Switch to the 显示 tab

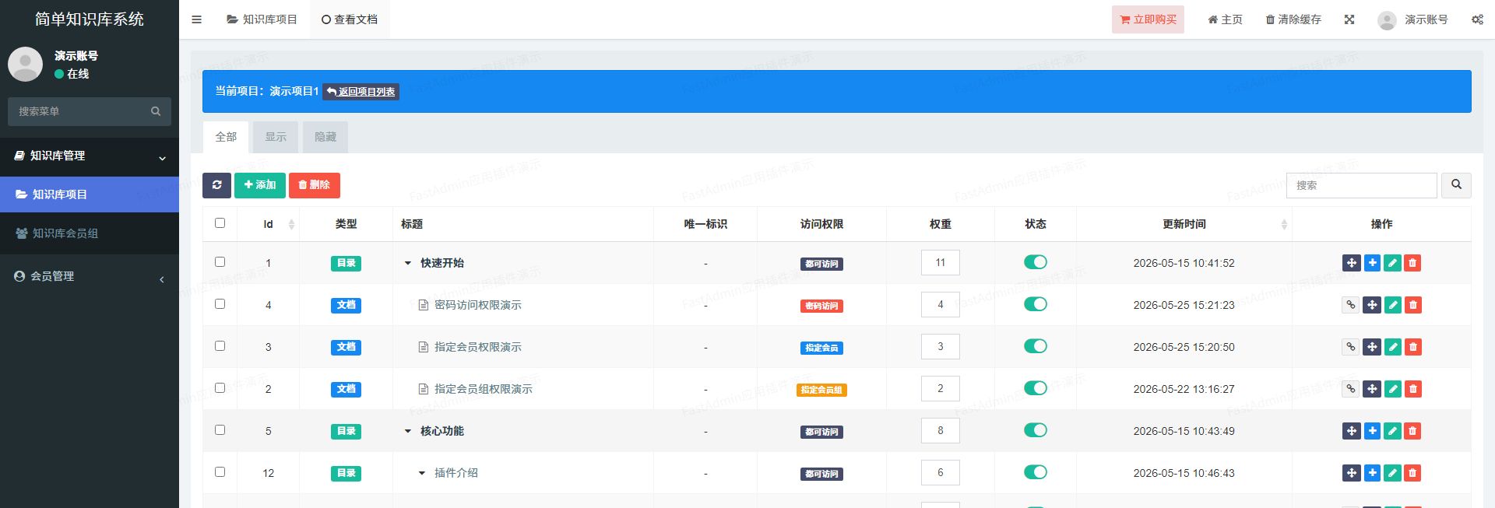(x=276, y=137)
